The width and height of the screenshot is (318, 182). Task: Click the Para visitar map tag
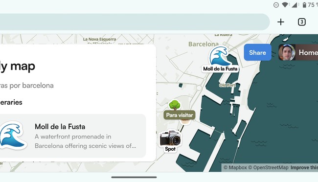(x=180, y=115)
